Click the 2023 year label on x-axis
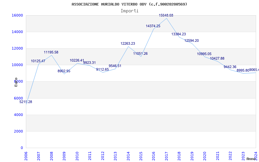Screen dimensions: 259x162 click(243, 156)
